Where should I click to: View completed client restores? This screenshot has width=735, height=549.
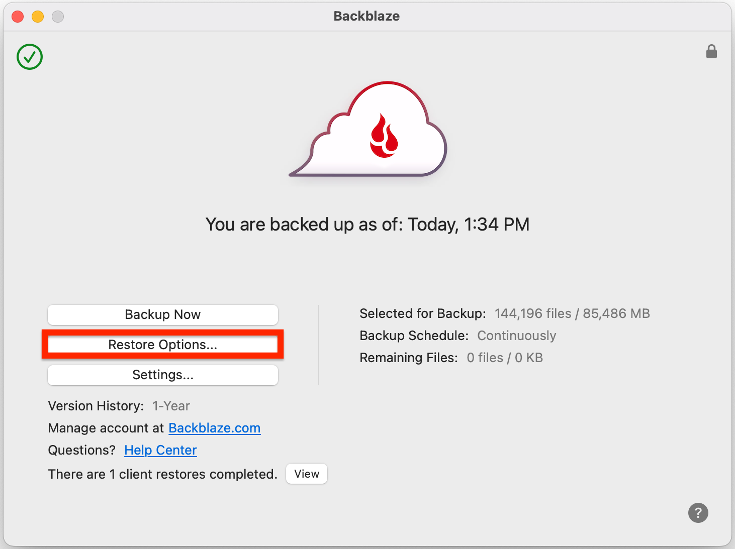pyautogui.click(x=307, y=474)
